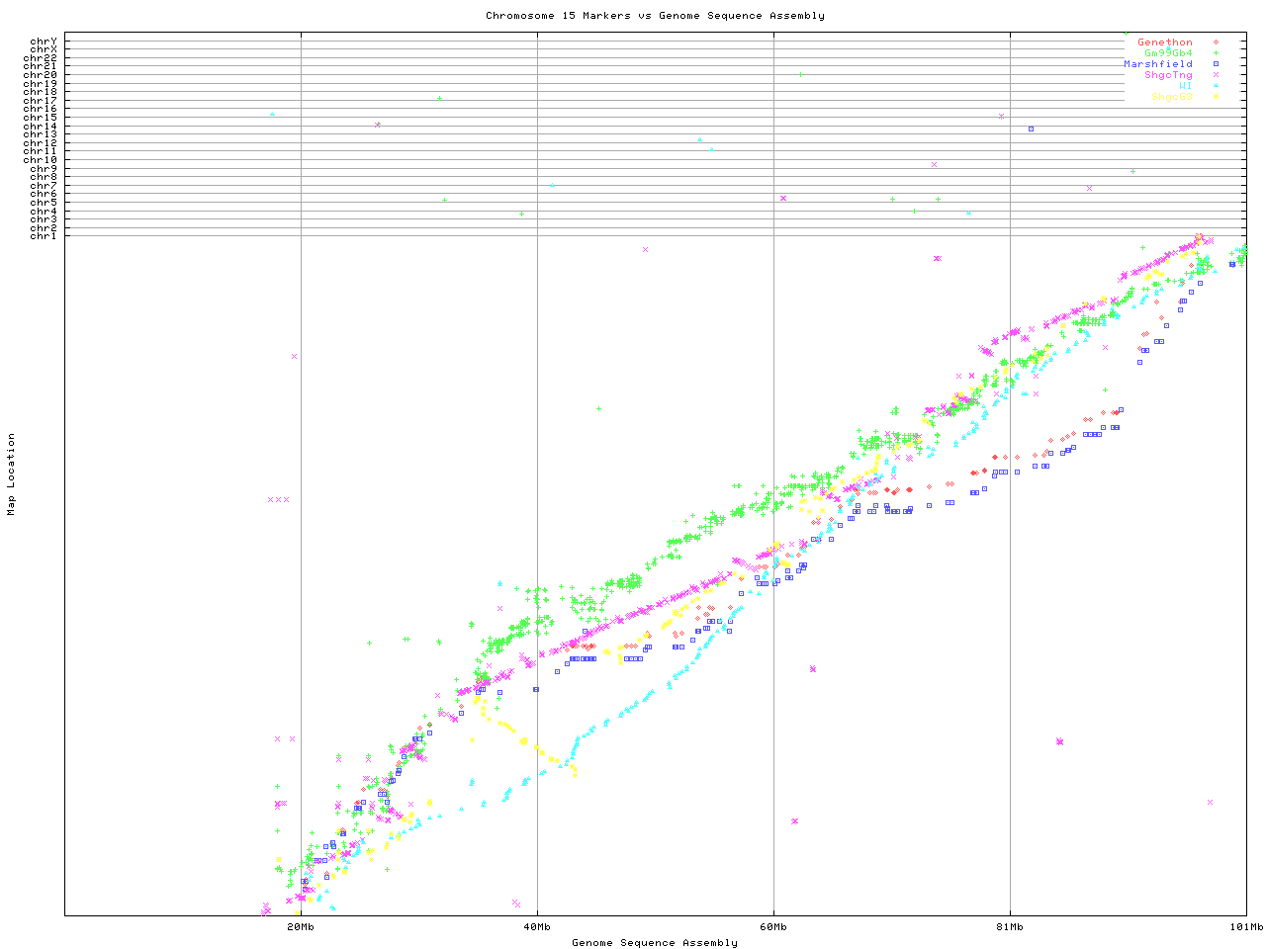Click the Genome Sequence Assembly axis title
Screen dimensions: 1266x949
point(655,943)
